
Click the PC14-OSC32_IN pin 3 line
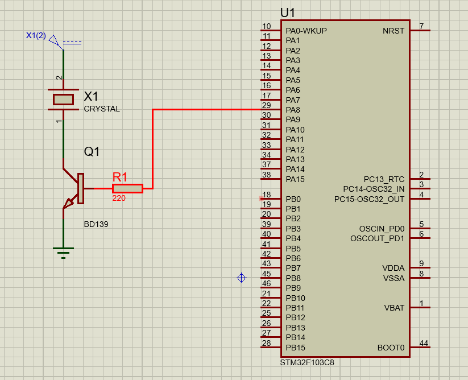(420, 189)
